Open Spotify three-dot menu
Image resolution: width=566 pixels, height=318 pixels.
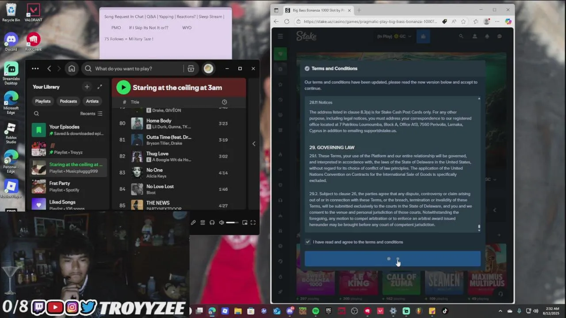click(x=35, y=68)
